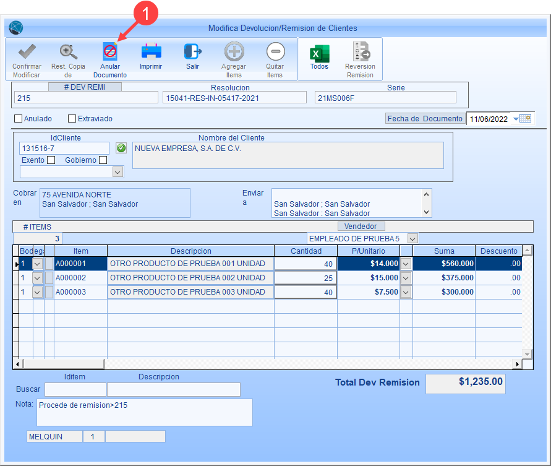Toggle the Extraviado checkbox
The width and height of the screenshot is (551, 466).
tap(72, 119)
